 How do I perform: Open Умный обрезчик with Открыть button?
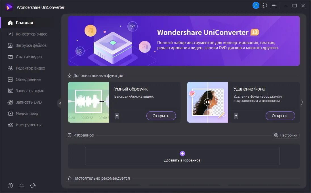click(x=161, y=116)
